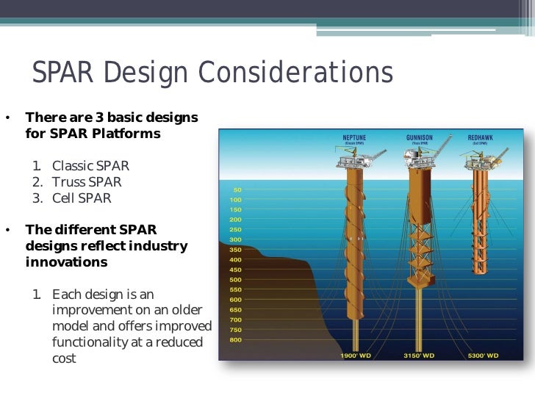Click the slide title 'SPAR Design Considerations'
Screen dimensions: 535x401
212,72
